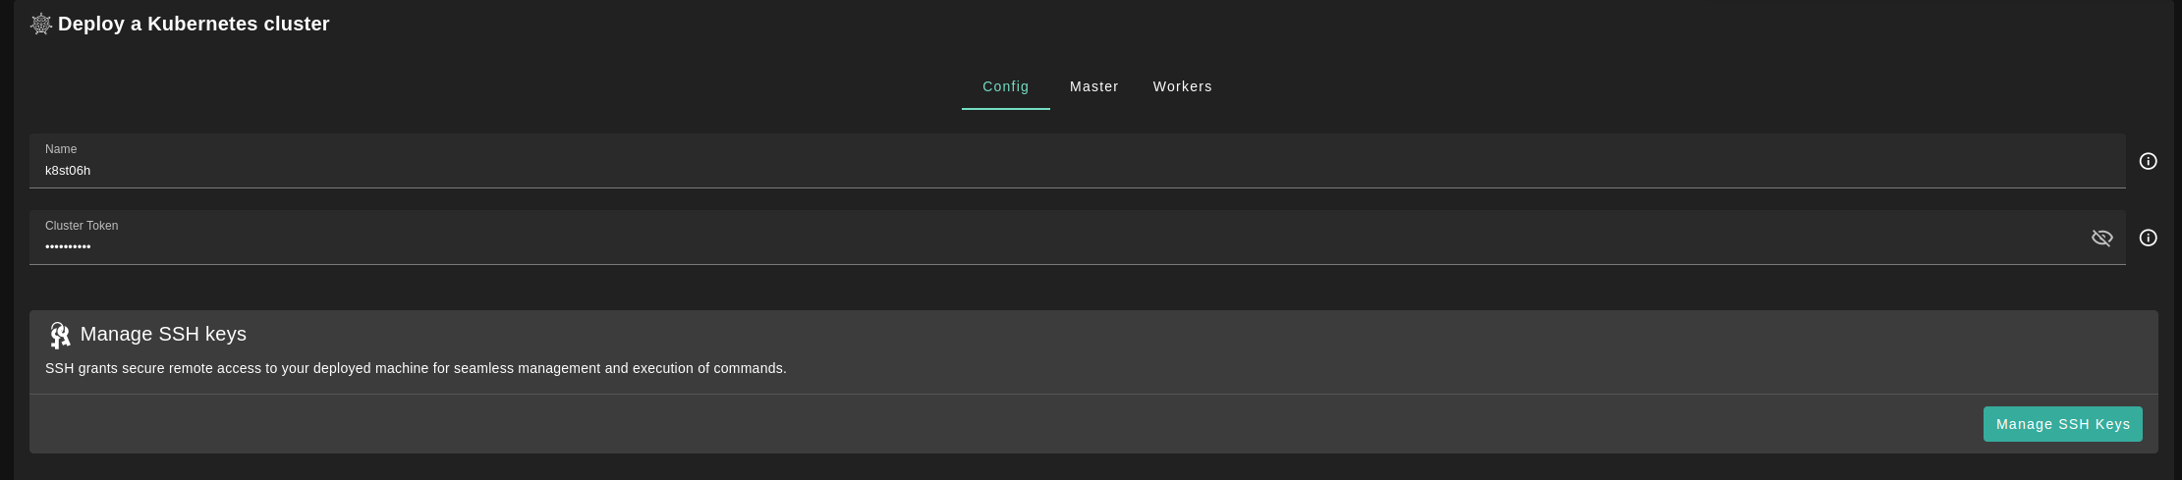Viewport: 2182px width, 480px height.
Task: Go to the Workers tab
Action: pos(1182,86)
